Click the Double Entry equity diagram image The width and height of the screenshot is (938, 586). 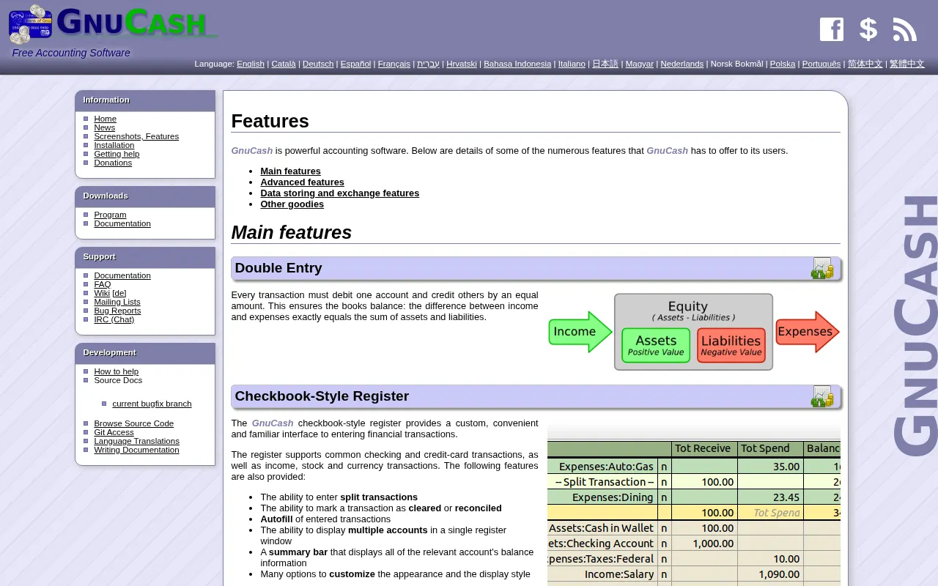coord(694,332)
